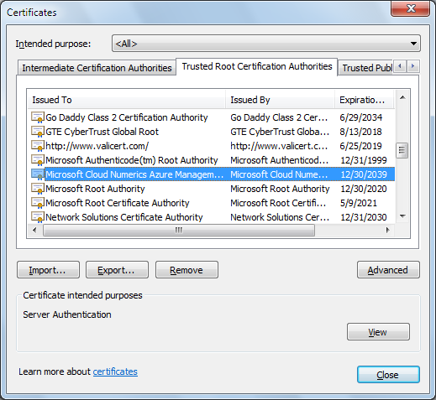
Task: Close the window via title bar X
Action: [410, 8]
